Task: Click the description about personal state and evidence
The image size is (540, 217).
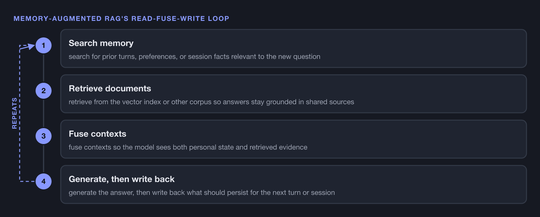Action: 188,147
